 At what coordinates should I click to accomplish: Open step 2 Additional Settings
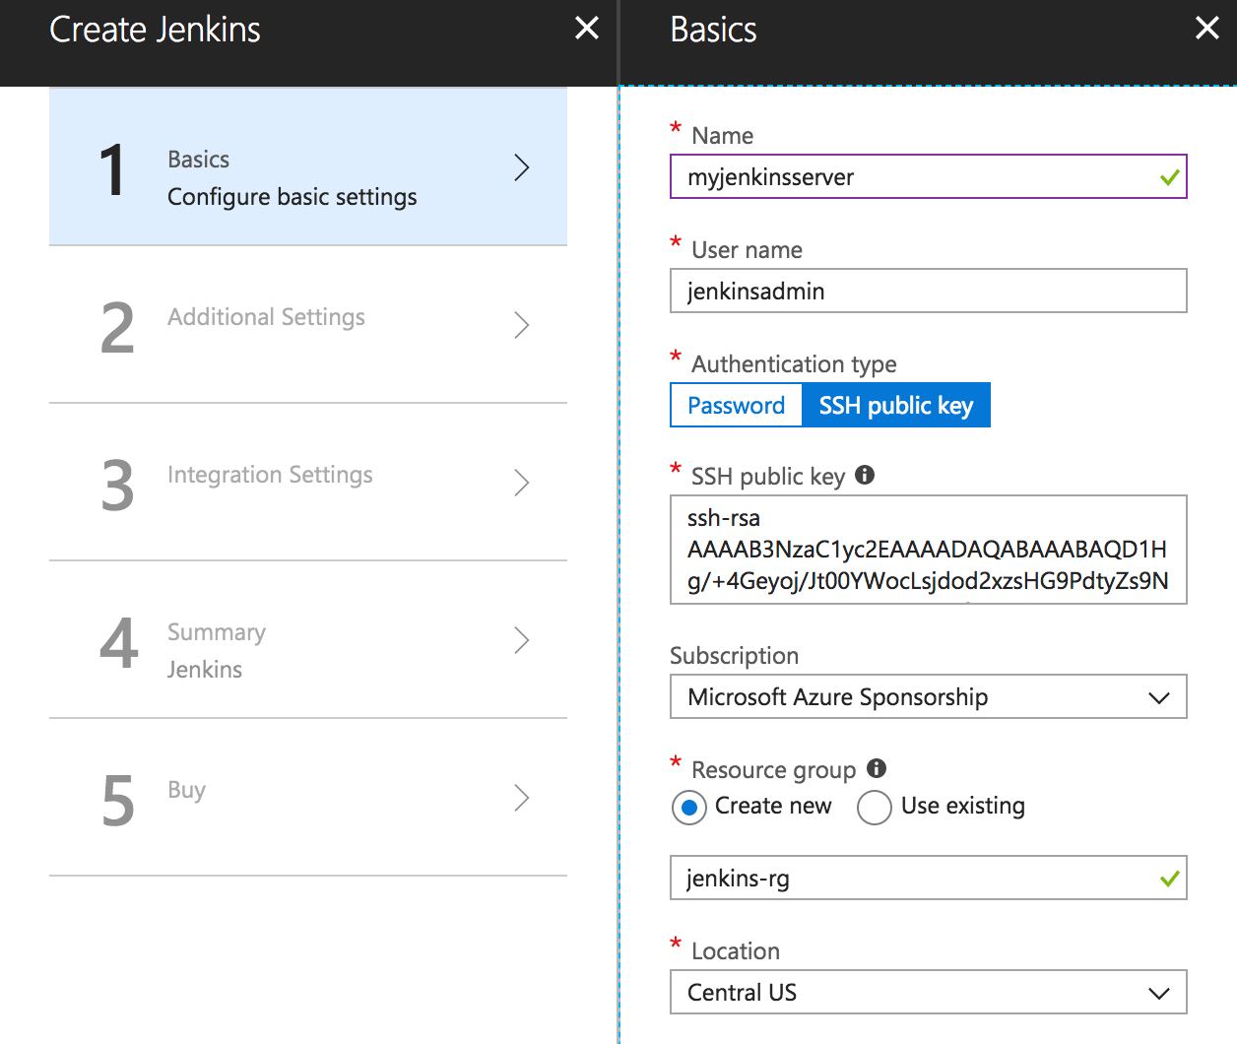pos(308,324)
